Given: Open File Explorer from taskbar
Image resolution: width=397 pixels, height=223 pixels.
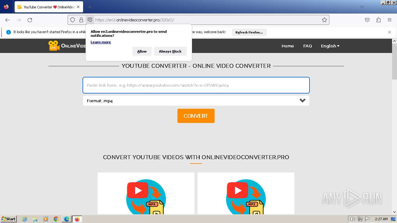Looking at the screenshot, I should tap(35, 219).
